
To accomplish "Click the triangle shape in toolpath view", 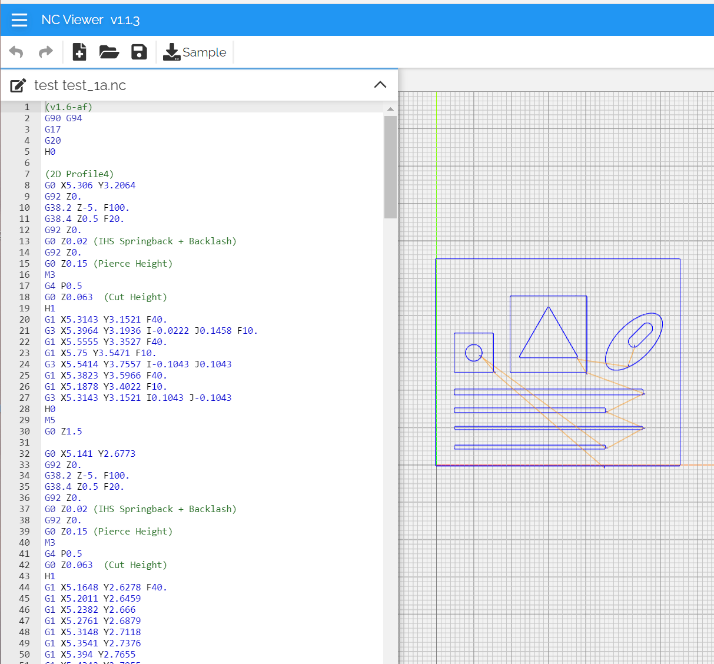I will point(549,333).
